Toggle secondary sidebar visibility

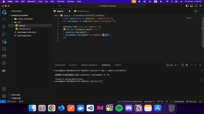[x=196, y=6]
